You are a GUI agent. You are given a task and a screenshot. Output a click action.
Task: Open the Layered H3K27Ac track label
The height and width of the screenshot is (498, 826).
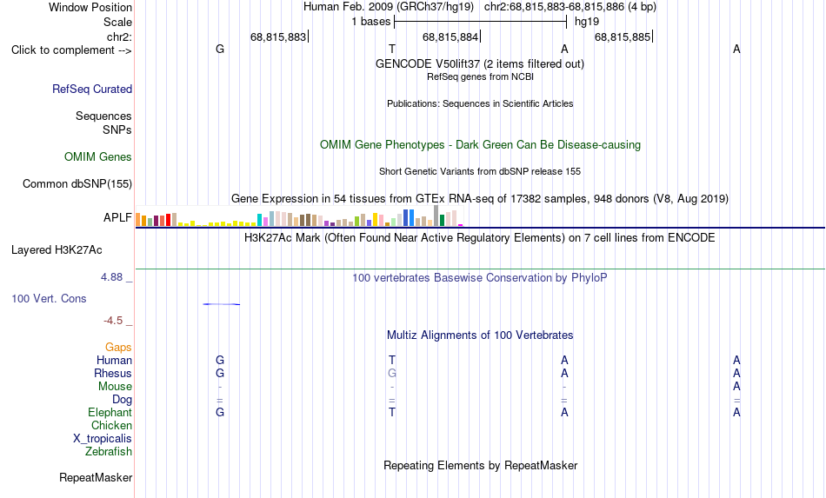click(57, 250)
